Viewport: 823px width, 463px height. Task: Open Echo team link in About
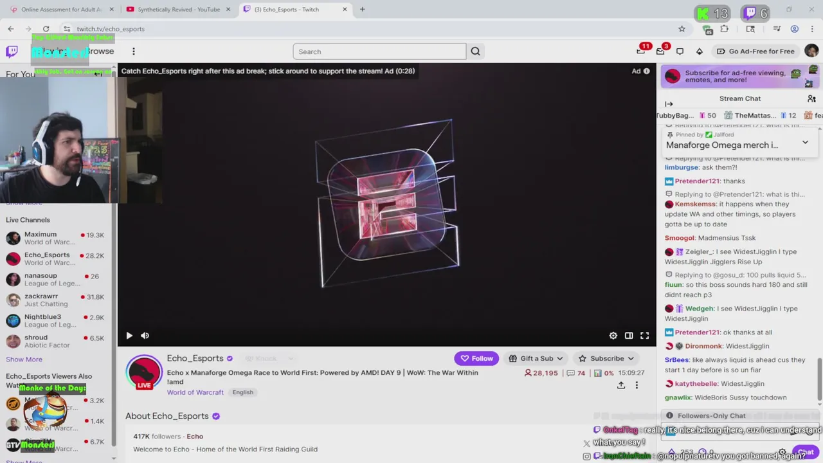195,436
